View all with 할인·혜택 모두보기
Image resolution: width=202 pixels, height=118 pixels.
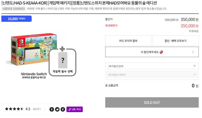(x=175, y=41)
